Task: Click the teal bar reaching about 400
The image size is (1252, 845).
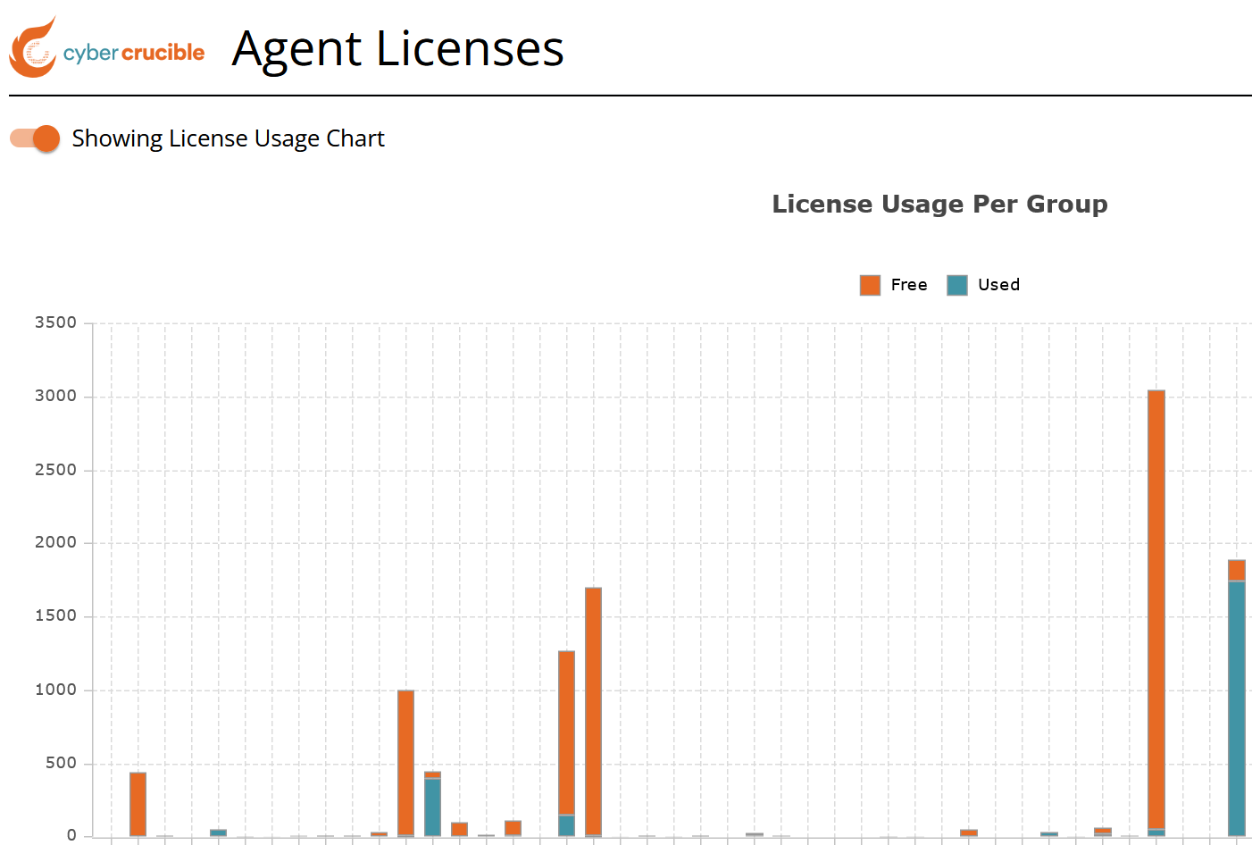Action: [x=433, y=807]
